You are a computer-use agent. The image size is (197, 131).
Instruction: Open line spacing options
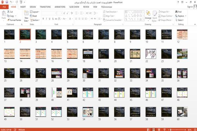(x=95, y=13)
